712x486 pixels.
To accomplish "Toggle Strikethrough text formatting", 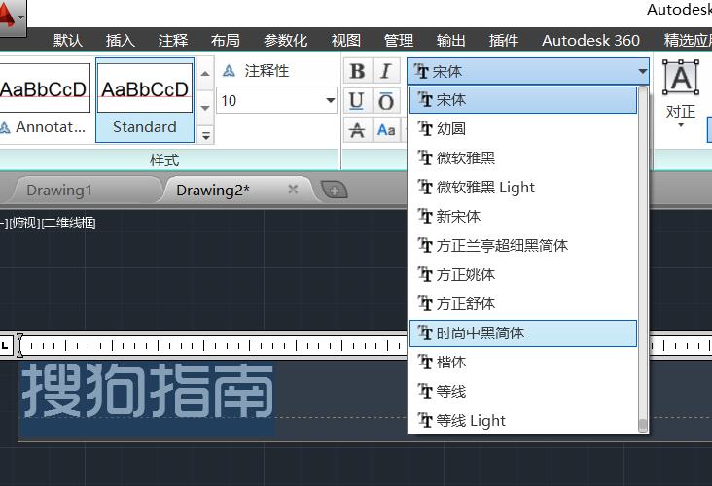I will pos(357,130).
